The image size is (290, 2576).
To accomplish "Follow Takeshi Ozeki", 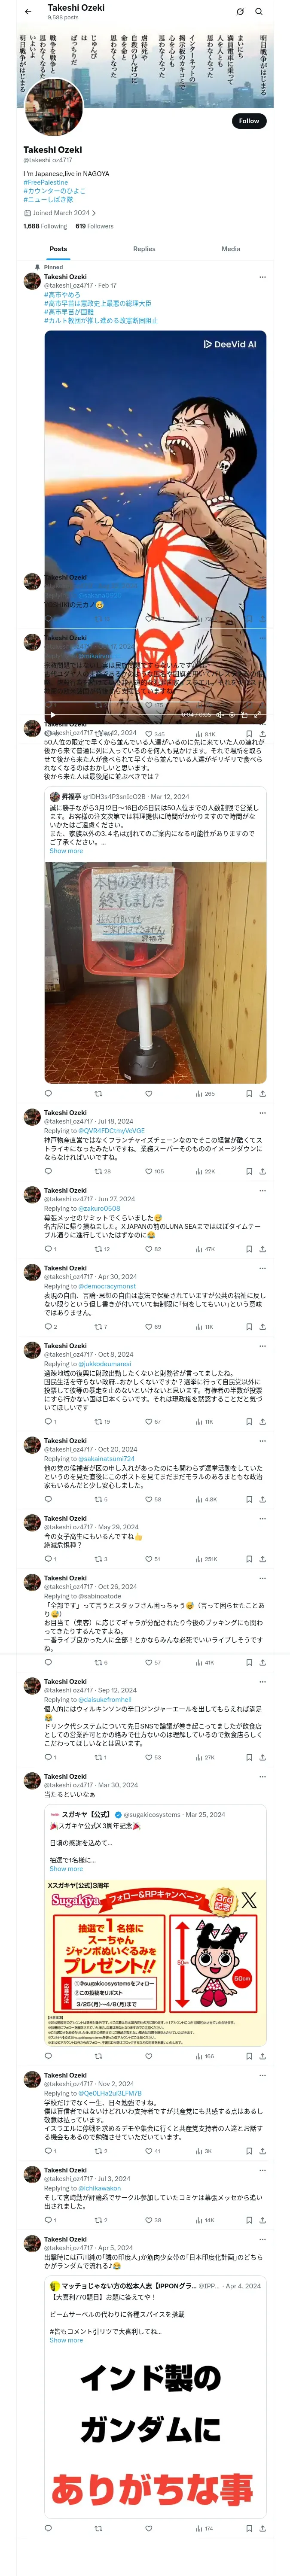I will point(248,121).
